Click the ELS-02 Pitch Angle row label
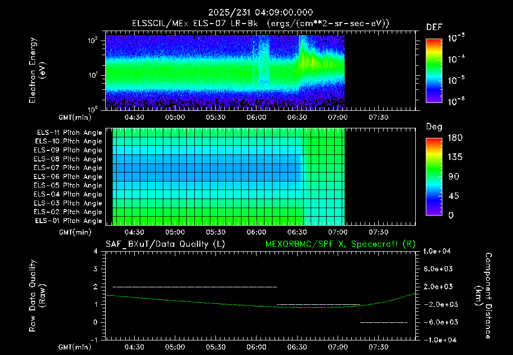Image resolution: width=513 pixels, height=355 pixels. pos(68,212)
